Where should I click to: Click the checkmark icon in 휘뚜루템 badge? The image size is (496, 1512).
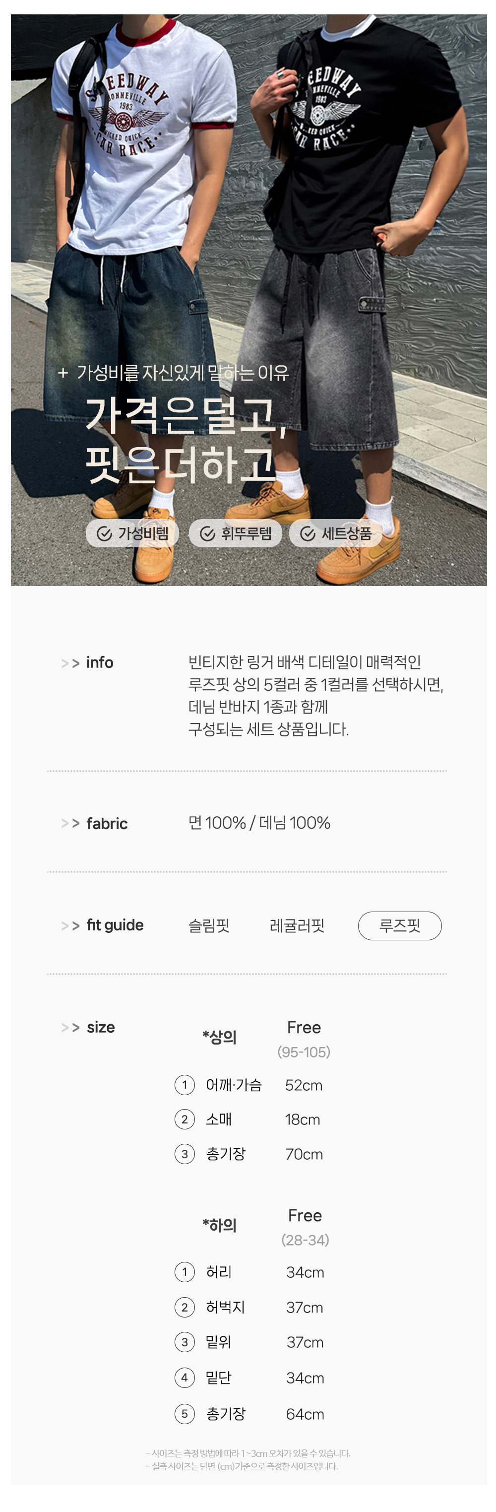click(x=207, y=533)
